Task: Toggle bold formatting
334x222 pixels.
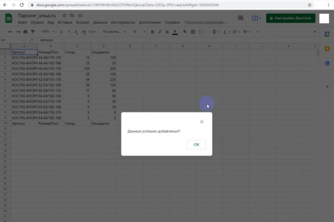Action: 152,32
